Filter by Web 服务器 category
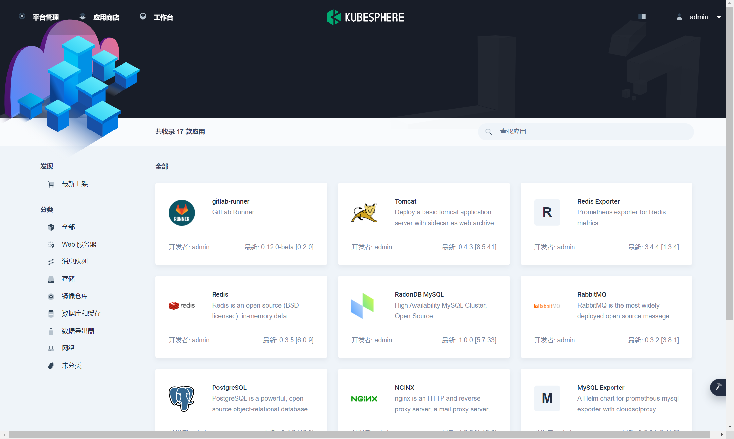The width and height of the screenshot is (734, 439). (x=79, y=244)
